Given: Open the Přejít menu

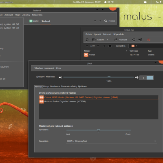Looking at the screenshot, I should (x=18, y=15).
